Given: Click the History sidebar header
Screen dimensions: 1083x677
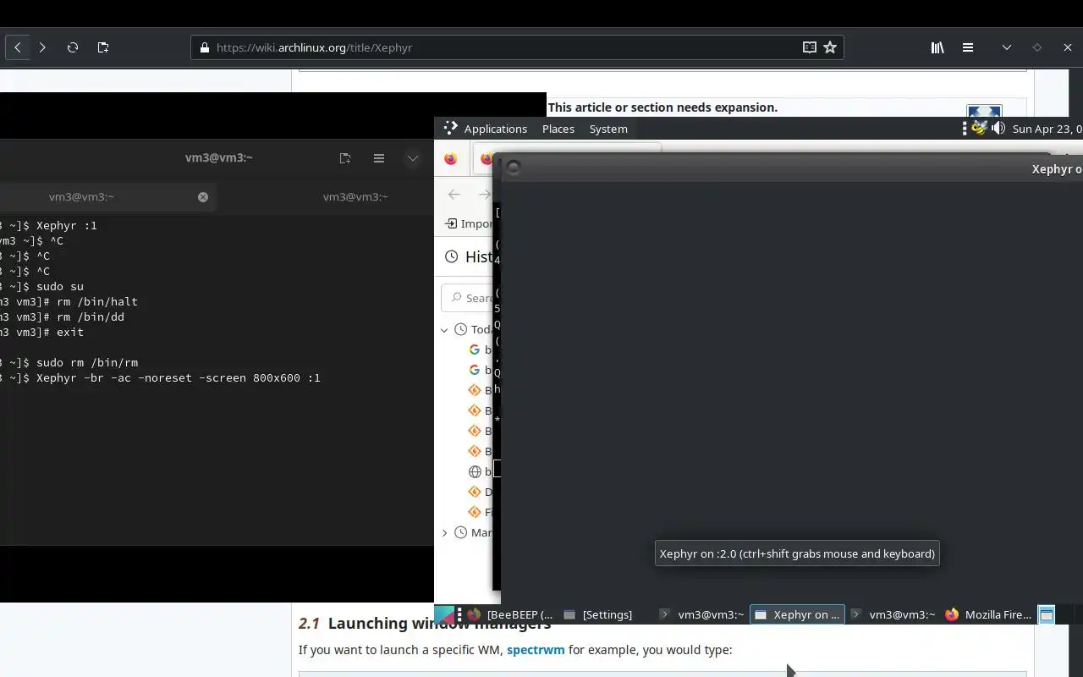Looking at the screenshot, I should (469, 256).
